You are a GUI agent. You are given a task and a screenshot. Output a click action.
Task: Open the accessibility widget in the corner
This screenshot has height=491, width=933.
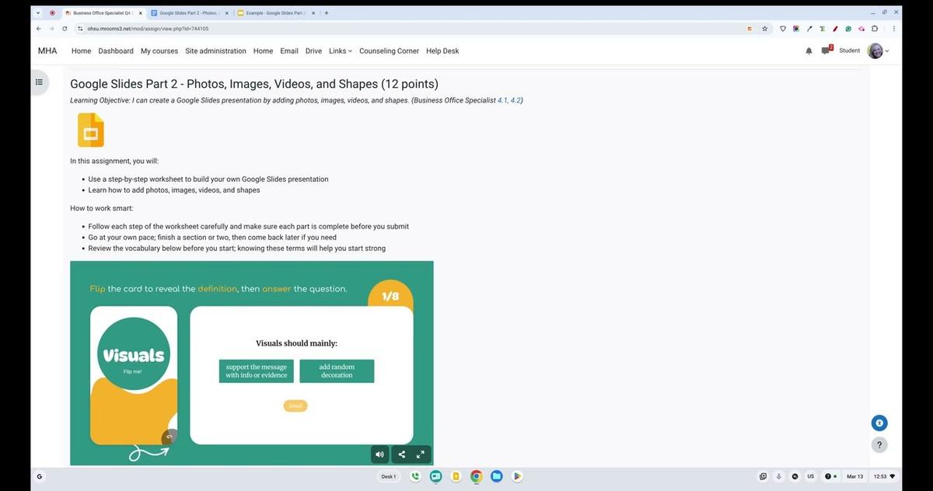[879, 423]
